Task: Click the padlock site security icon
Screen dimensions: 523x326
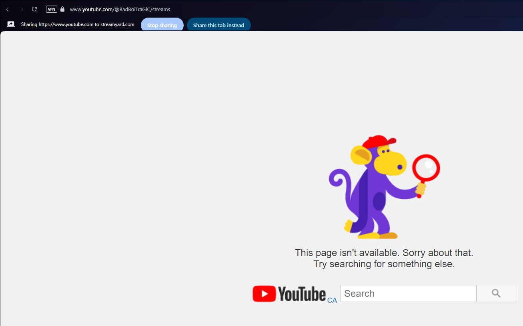Action: pos(62,9)
